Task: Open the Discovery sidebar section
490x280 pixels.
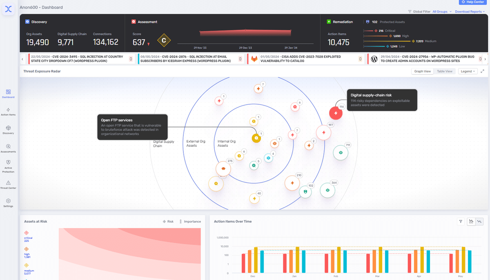Action: click(8, 130)
